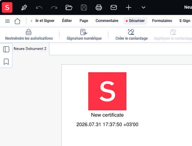Expand the quick access toolbar chevron
Screen dimensions: 192x146
click(x=144, y=7)
